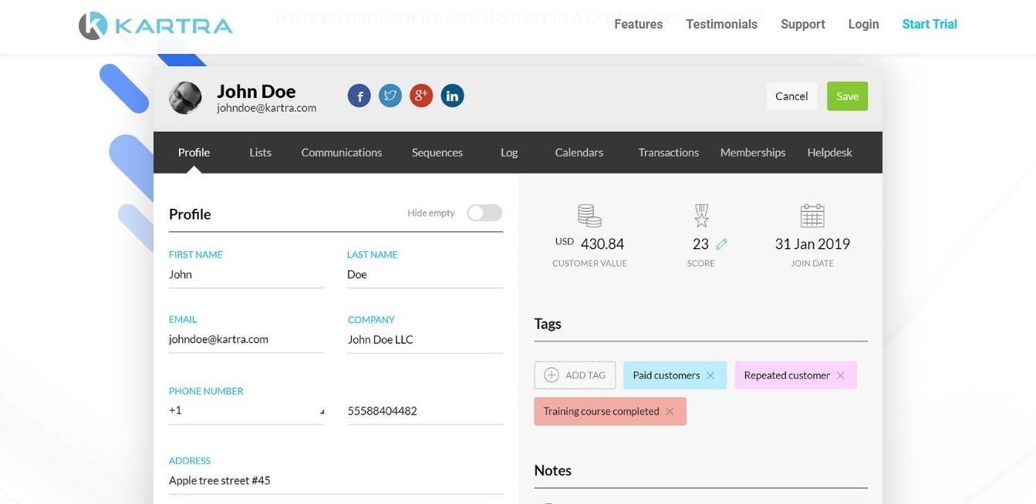
Task: Click the Login link
Action: tap(864, 25)
